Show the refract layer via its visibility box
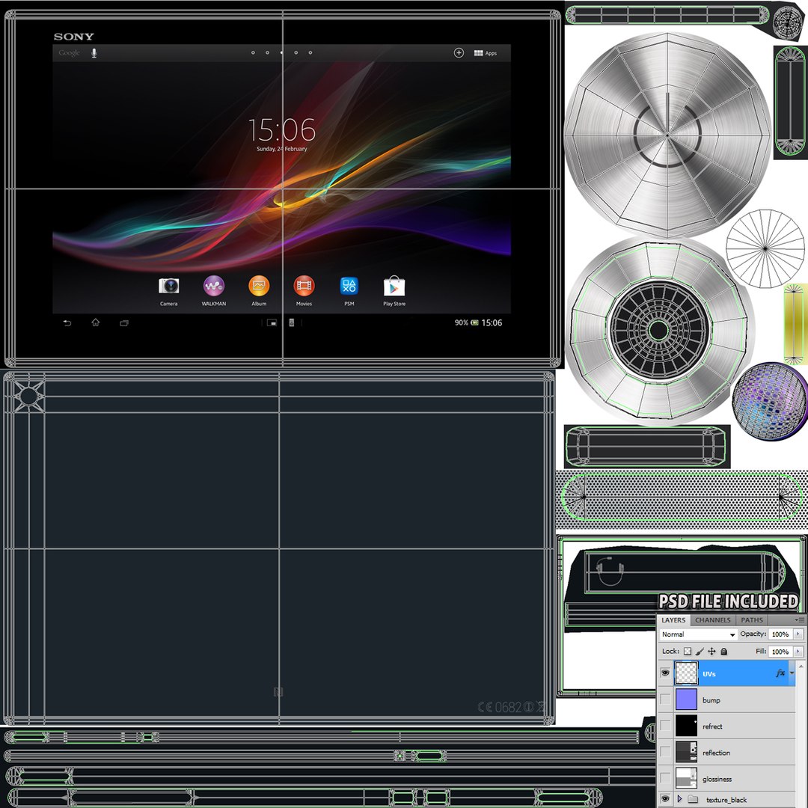Image resolution: width=808 pixels, height=808 pixels. [x=665, y=726]
